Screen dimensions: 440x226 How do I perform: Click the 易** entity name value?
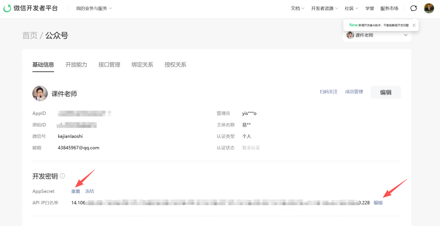click(246, 125)
